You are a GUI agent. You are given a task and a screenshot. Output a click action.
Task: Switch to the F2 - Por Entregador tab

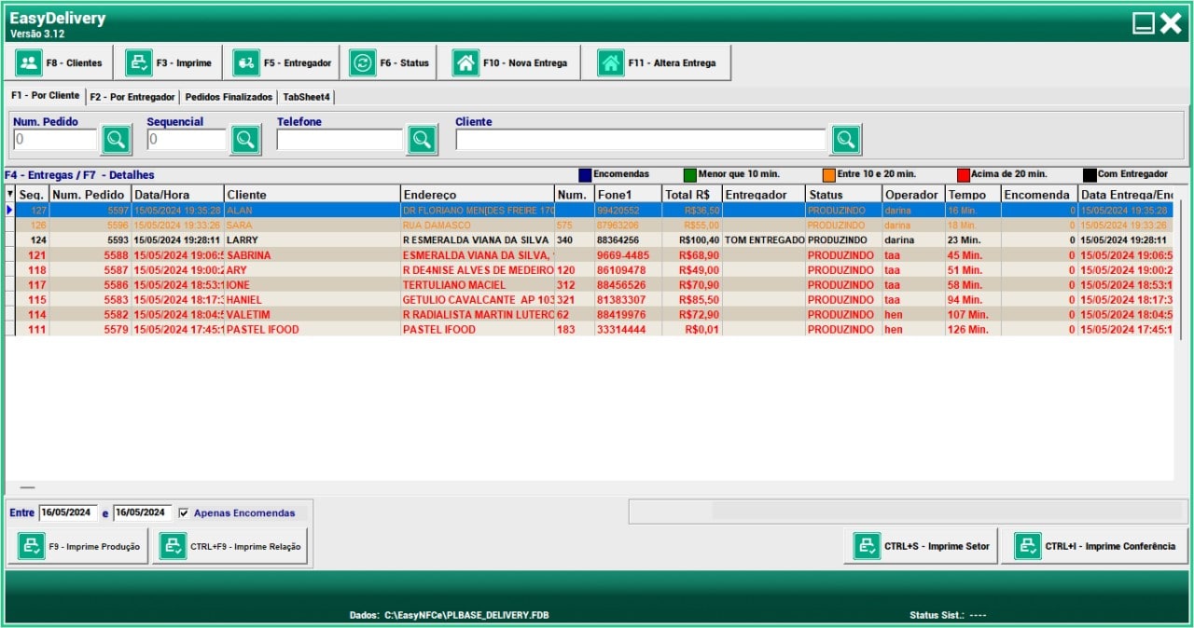tap(132, 97)
